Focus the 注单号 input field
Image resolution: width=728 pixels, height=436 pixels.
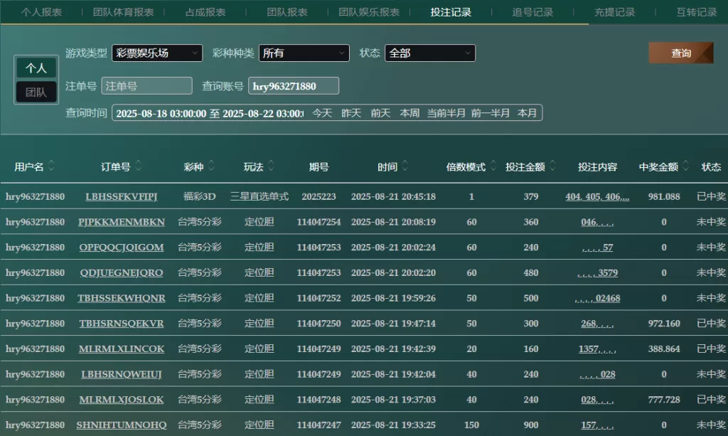click(x=146, y=86)
